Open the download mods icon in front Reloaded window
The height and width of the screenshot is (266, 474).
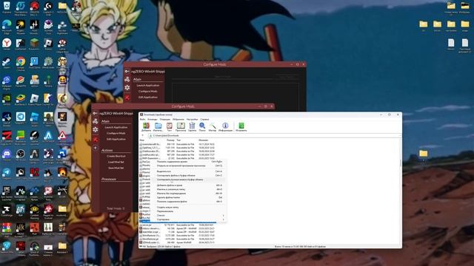(x=96, y=121)
